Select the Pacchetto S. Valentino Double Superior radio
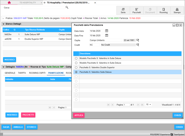 coord(76,67)
